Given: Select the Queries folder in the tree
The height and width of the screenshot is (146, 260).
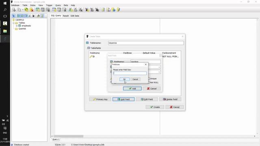Looking at the screenshot, I should [x=22, y=29].
